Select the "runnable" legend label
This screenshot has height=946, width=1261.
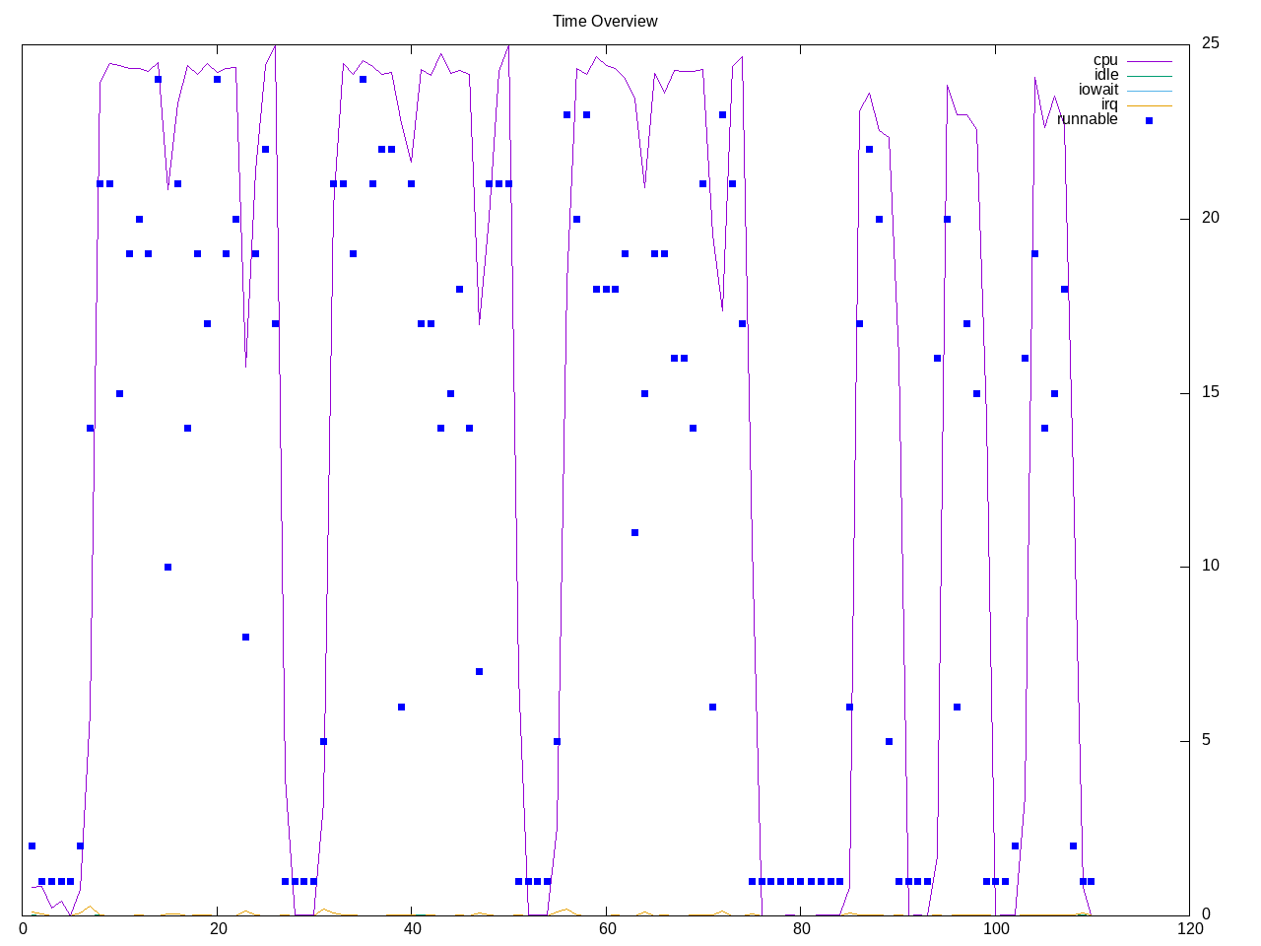click(1088, 119)
